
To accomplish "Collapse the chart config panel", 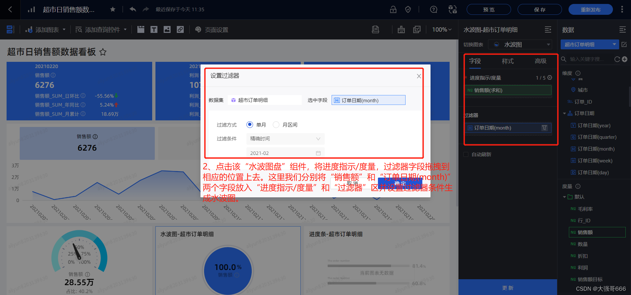I will 548,30.
